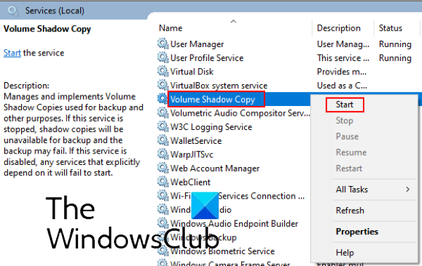Image resolution: width=422 pixels, height=266 pixels.
Task: Click the gear icon beside Virtual Disk
Action: tap(163, 71)
